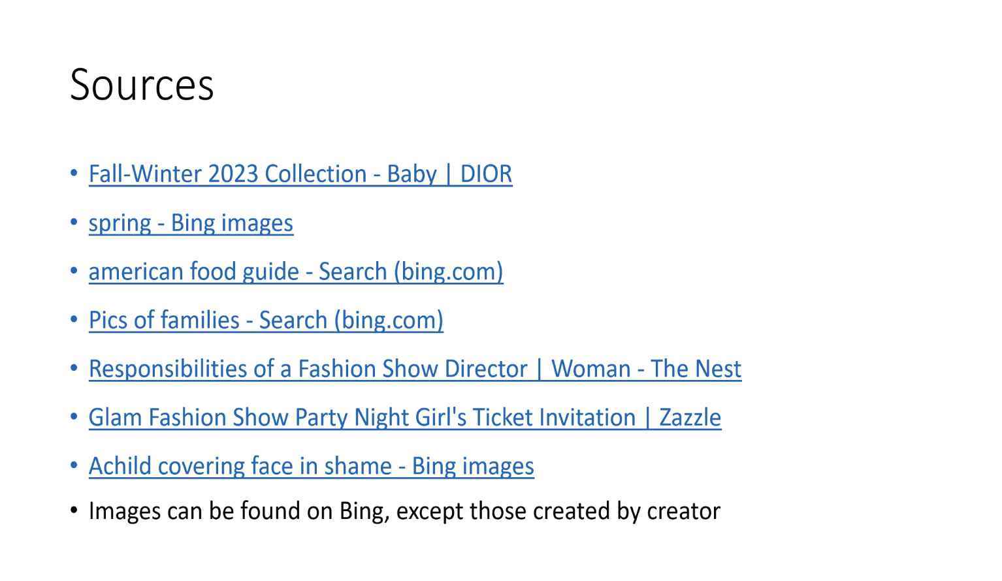
Task: Open the Fall-Winter 2023 Collection DIOR link
Action: click(x=300, y=174)
